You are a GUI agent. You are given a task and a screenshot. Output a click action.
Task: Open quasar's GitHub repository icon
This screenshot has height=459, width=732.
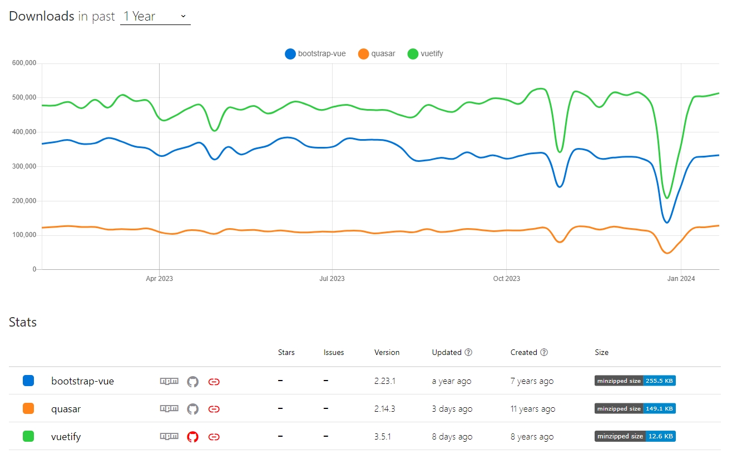pyautogui.click(x=192, y=408)
